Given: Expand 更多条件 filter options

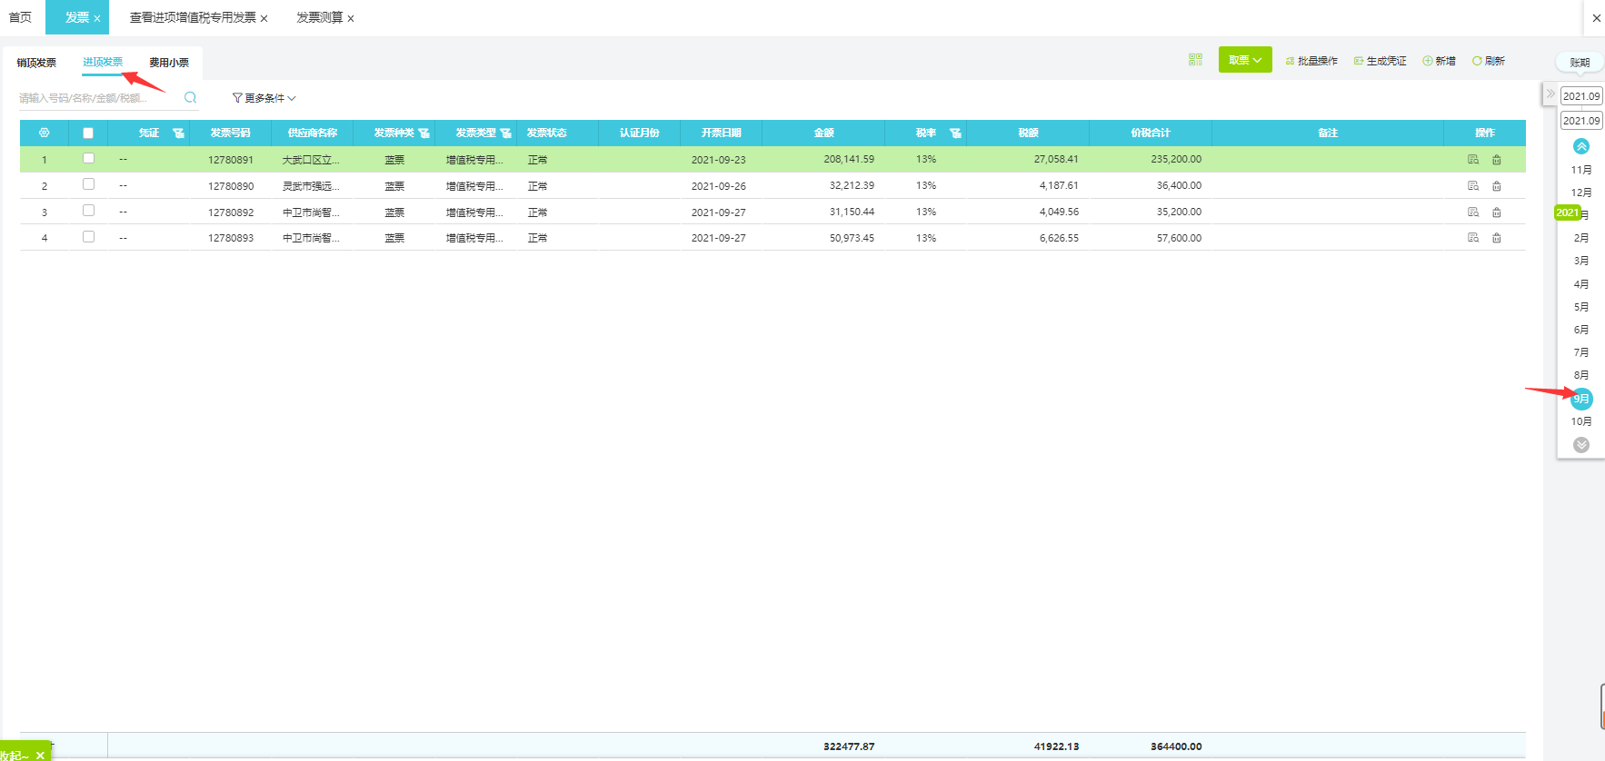Looking at the screenshot, I should tap(264, 98).
